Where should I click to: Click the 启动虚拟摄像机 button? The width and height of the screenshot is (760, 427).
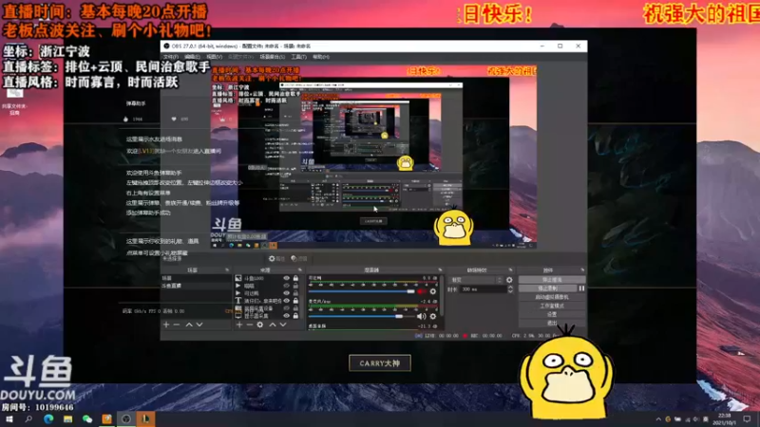pyautogui.click(x=552, y=297)
